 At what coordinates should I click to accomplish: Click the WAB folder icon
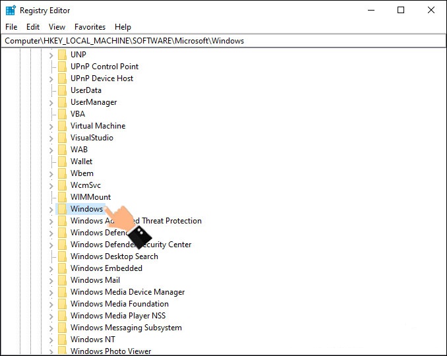pyautogui.click(x=62, y=150)
